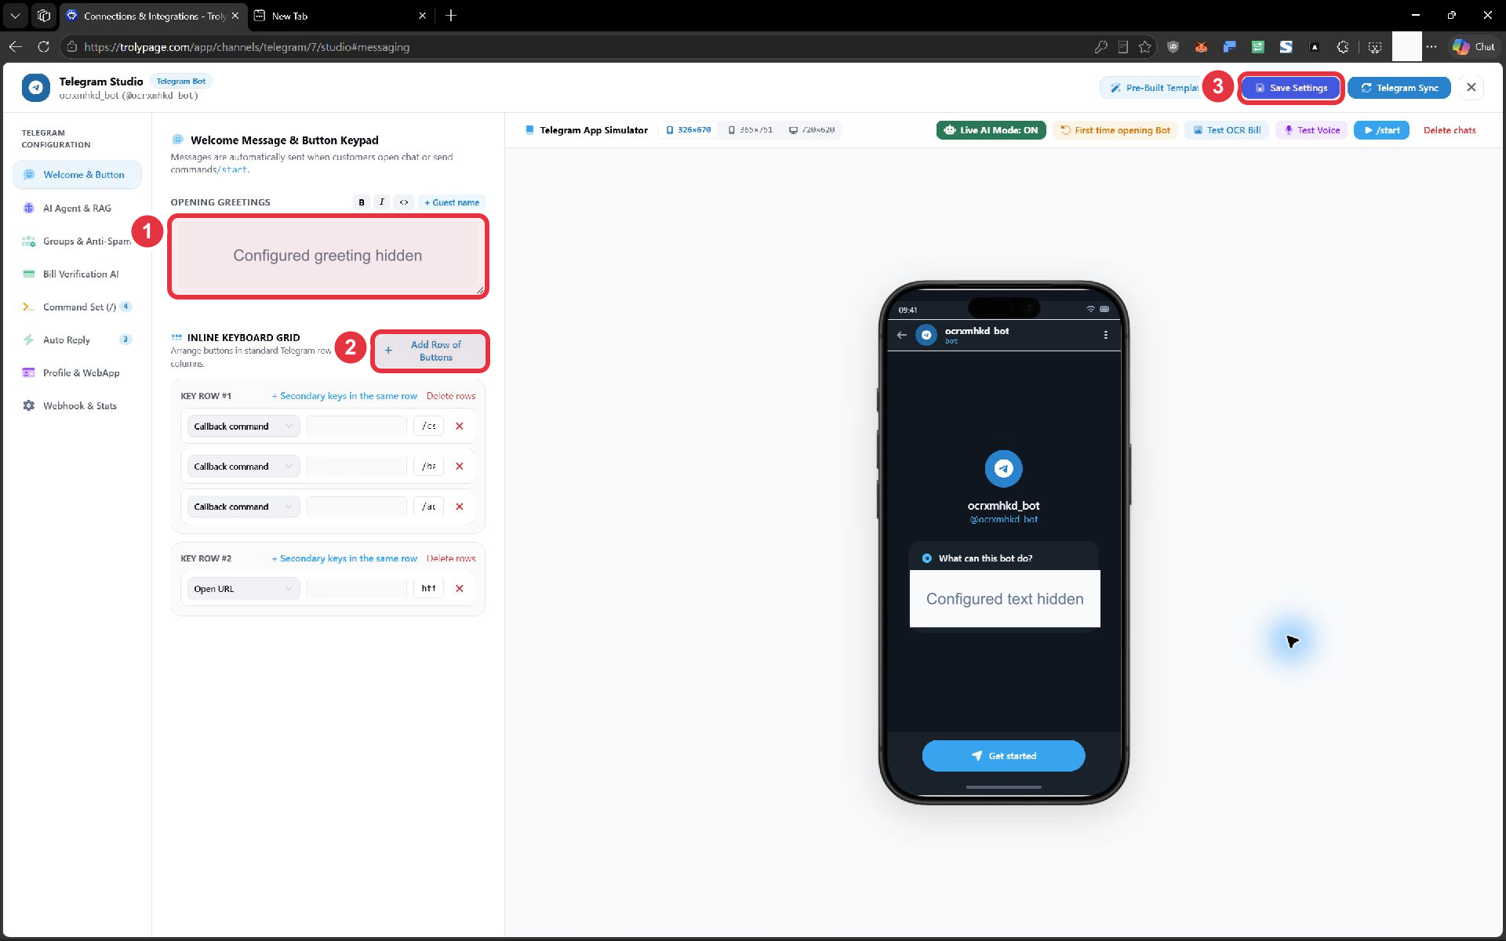The width and height of the screenshot is (1506, 941).
Task: Click the address bar URL
Action: 246,47
